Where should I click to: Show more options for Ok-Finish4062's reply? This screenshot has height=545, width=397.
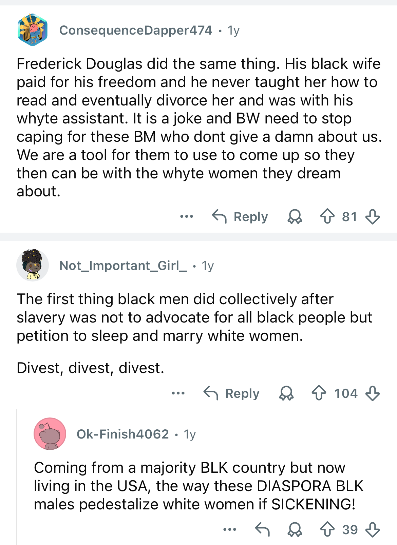click(x=230, y=529)
